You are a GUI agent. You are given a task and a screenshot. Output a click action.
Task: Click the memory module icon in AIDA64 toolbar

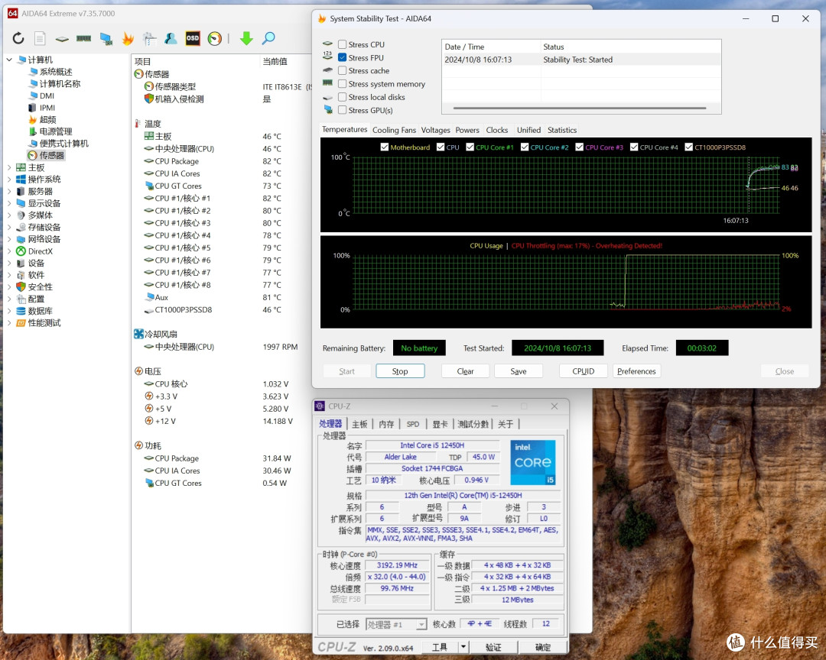point(84,38)
